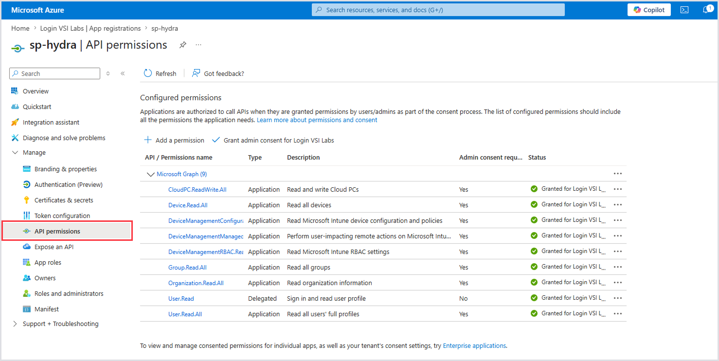The height and width of the screenshot is (361, 719).
Task: Click the Certificates & secrets key icon
Action: tap(27, 200)
